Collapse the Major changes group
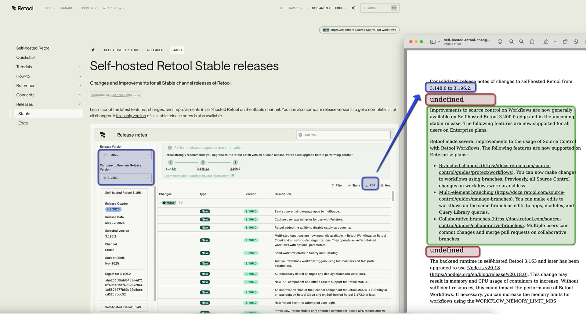Screen dimensions: 586x314 (160, 203)
